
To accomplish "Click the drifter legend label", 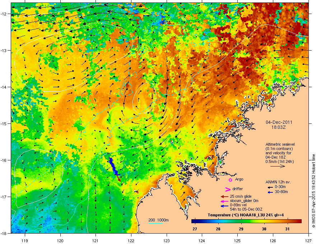I will pos(238,189).
